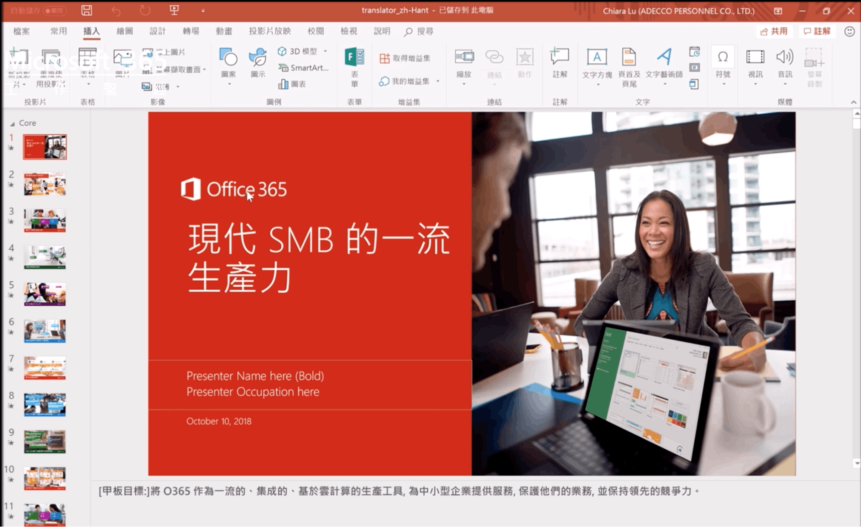Click the Save icon in the title bar
This screenshot has height=527, width=861.
click(87, 10)
